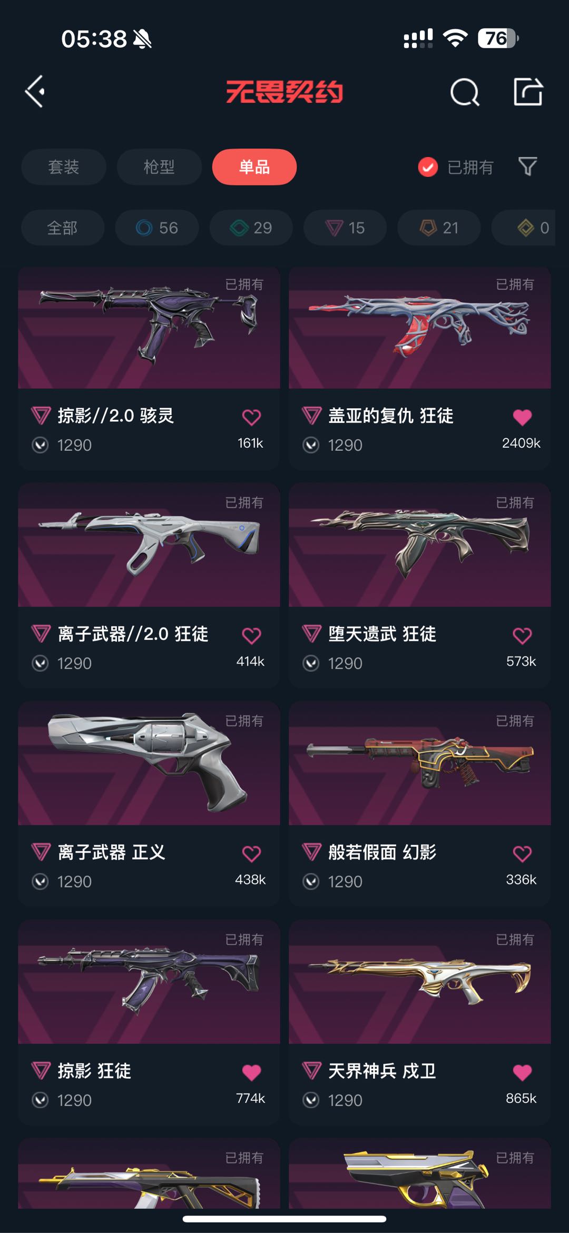The width and height of the screenshot is (569, 1233).
Task: Select the 全部 rarity filter
Action: pos(63,228)
